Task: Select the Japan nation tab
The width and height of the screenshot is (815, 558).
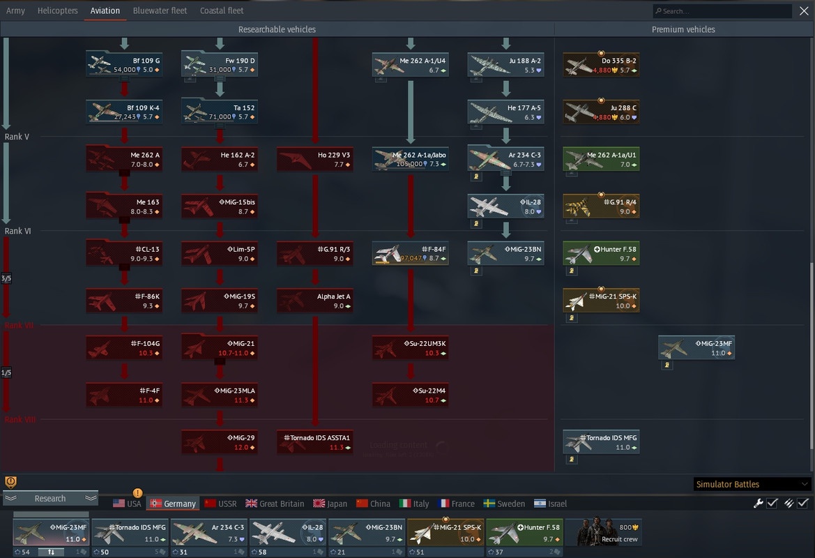Action: 330,504
